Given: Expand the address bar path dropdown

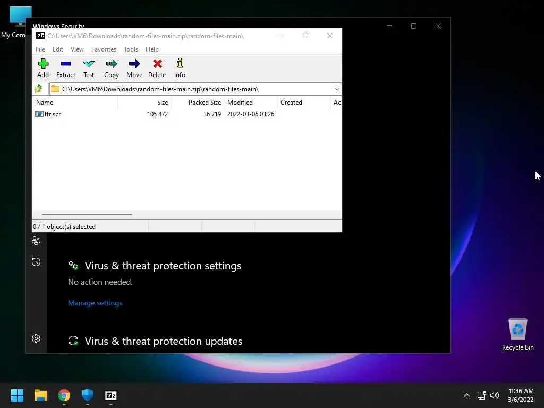Looking at the screenshot, I should pyautogui.click(x=337, y=89).
